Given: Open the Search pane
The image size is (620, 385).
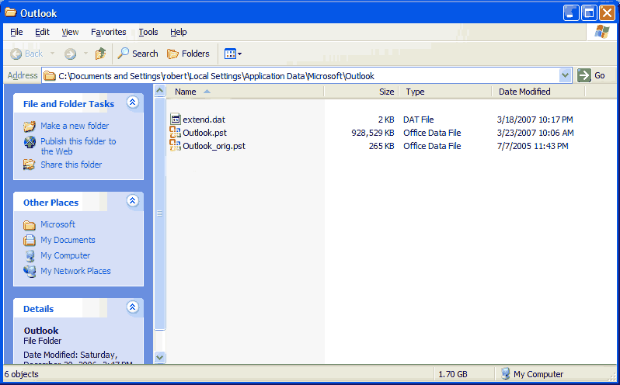Looking at the screenshot, I should tap(138, 54).
